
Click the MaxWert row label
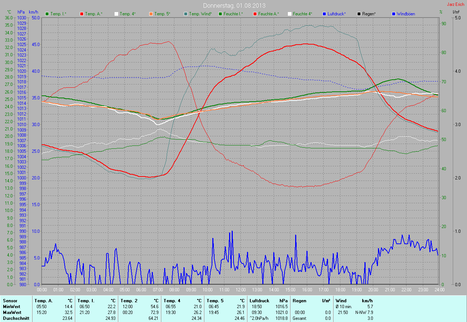click(12, 312)
